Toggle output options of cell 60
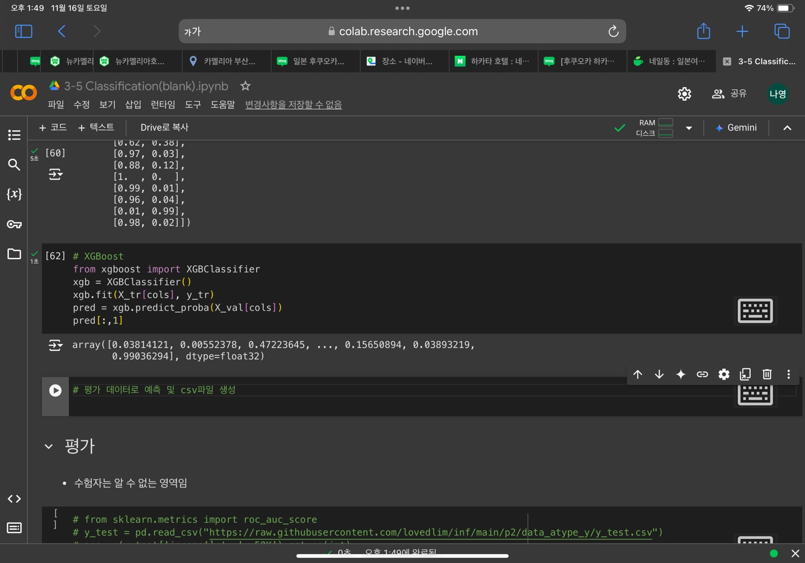Image resolution: width=805 pixels, height=563 pixels. [55, 175]
